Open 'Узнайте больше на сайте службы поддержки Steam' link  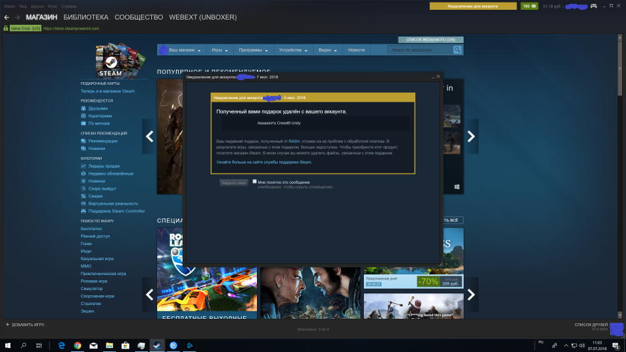coord(264,162)
